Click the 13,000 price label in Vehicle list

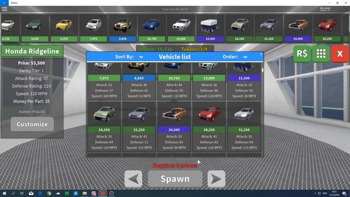(x=209, y=78)
